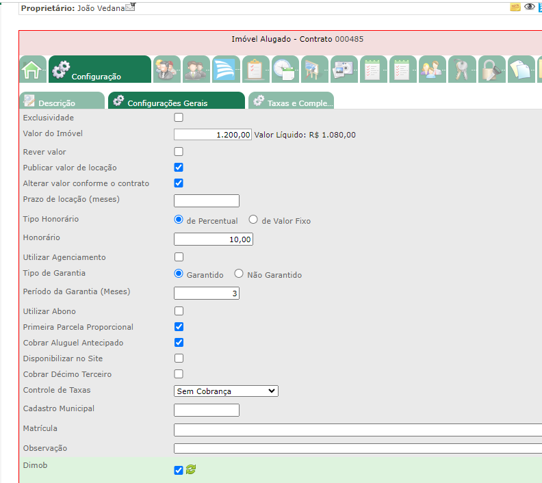The height and width of the screenshot is (483, 542).
Task: Select the 'de Percentual' honorário radio
Action: coord(179,220)
